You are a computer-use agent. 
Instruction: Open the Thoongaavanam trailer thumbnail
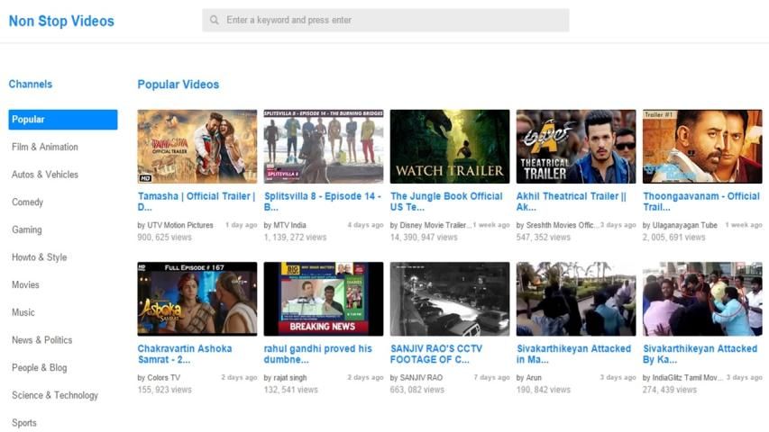pos(701,147)
